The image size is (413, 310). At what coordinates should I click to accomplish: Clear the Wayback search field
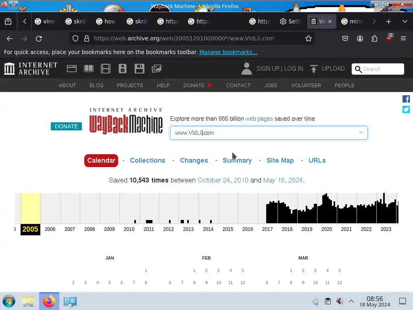click(361, 132)
